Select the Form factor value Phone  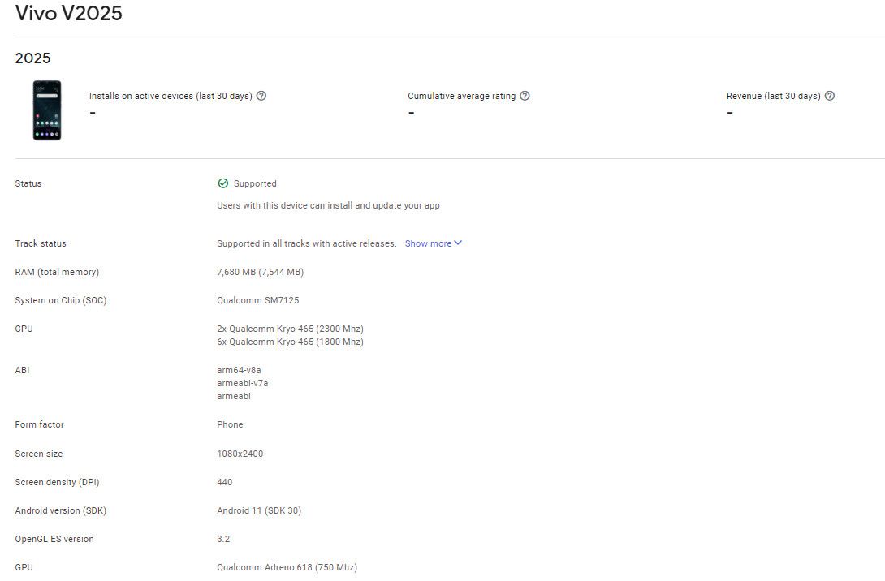230,424
